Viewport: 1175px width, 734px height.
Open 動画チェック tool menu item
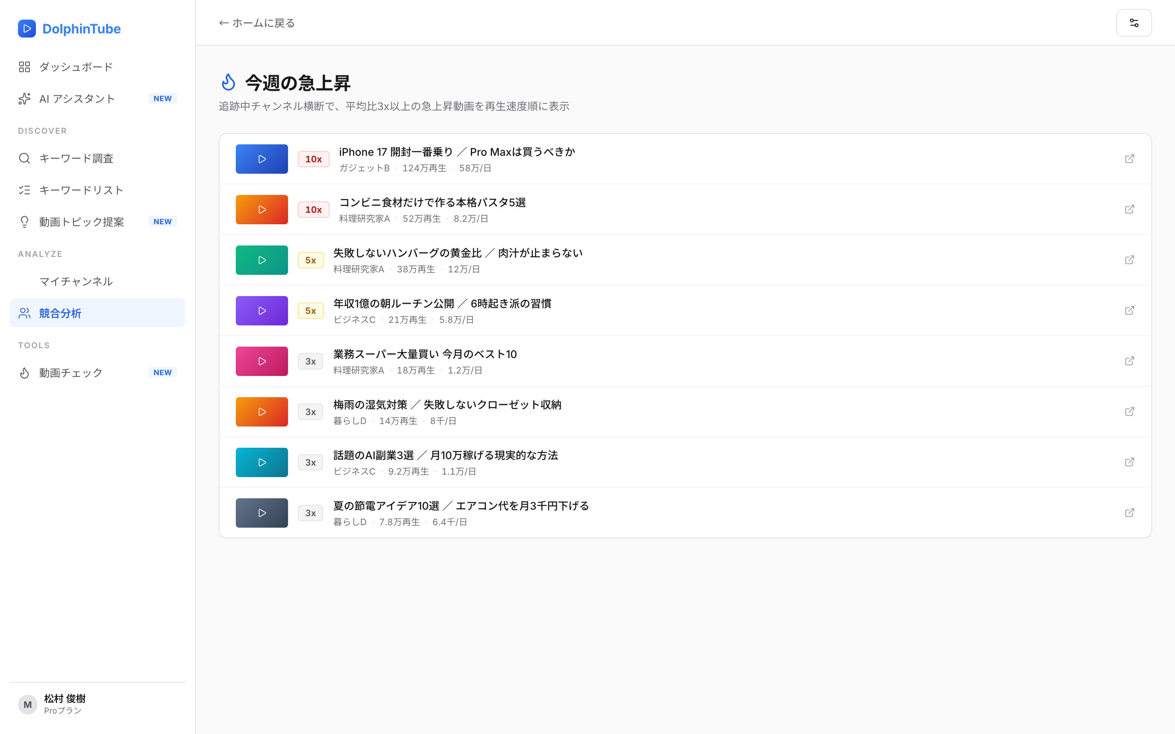97,373
